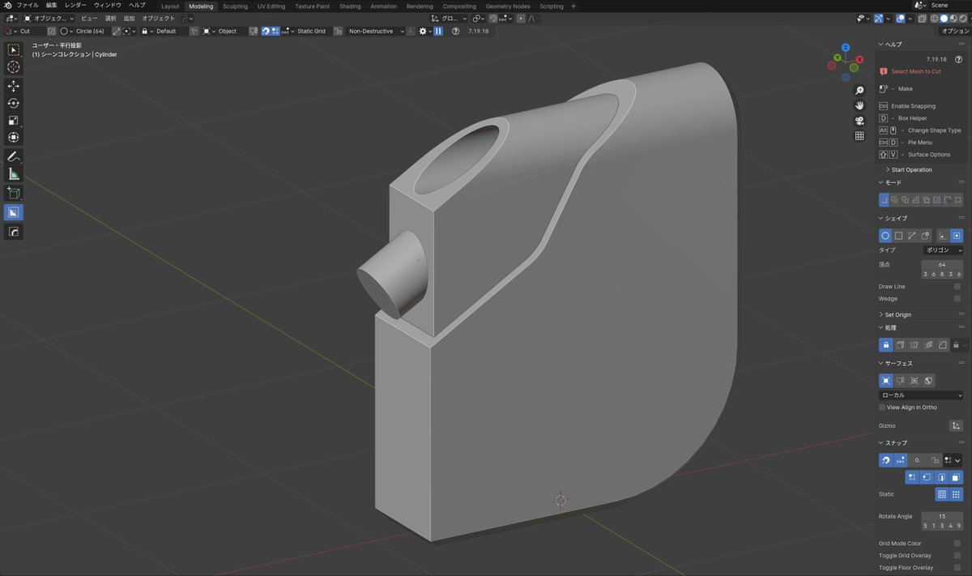Select the Select Box tool
The width and height of the screenshot is (972, 576).
(14, 50)
